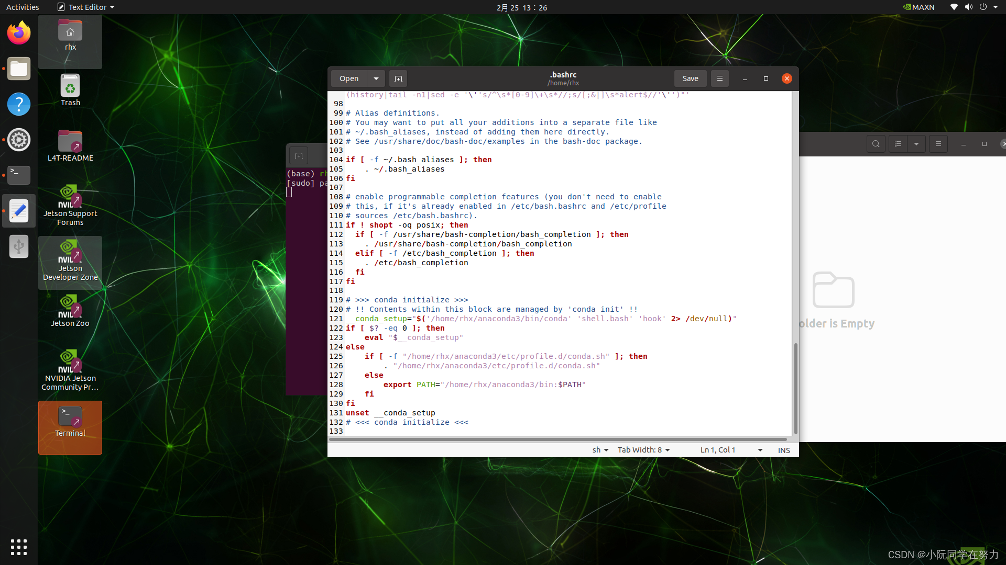Open the gedit hamburger menu
This screenshot has width=1006, height=565.
click(719, 78)
